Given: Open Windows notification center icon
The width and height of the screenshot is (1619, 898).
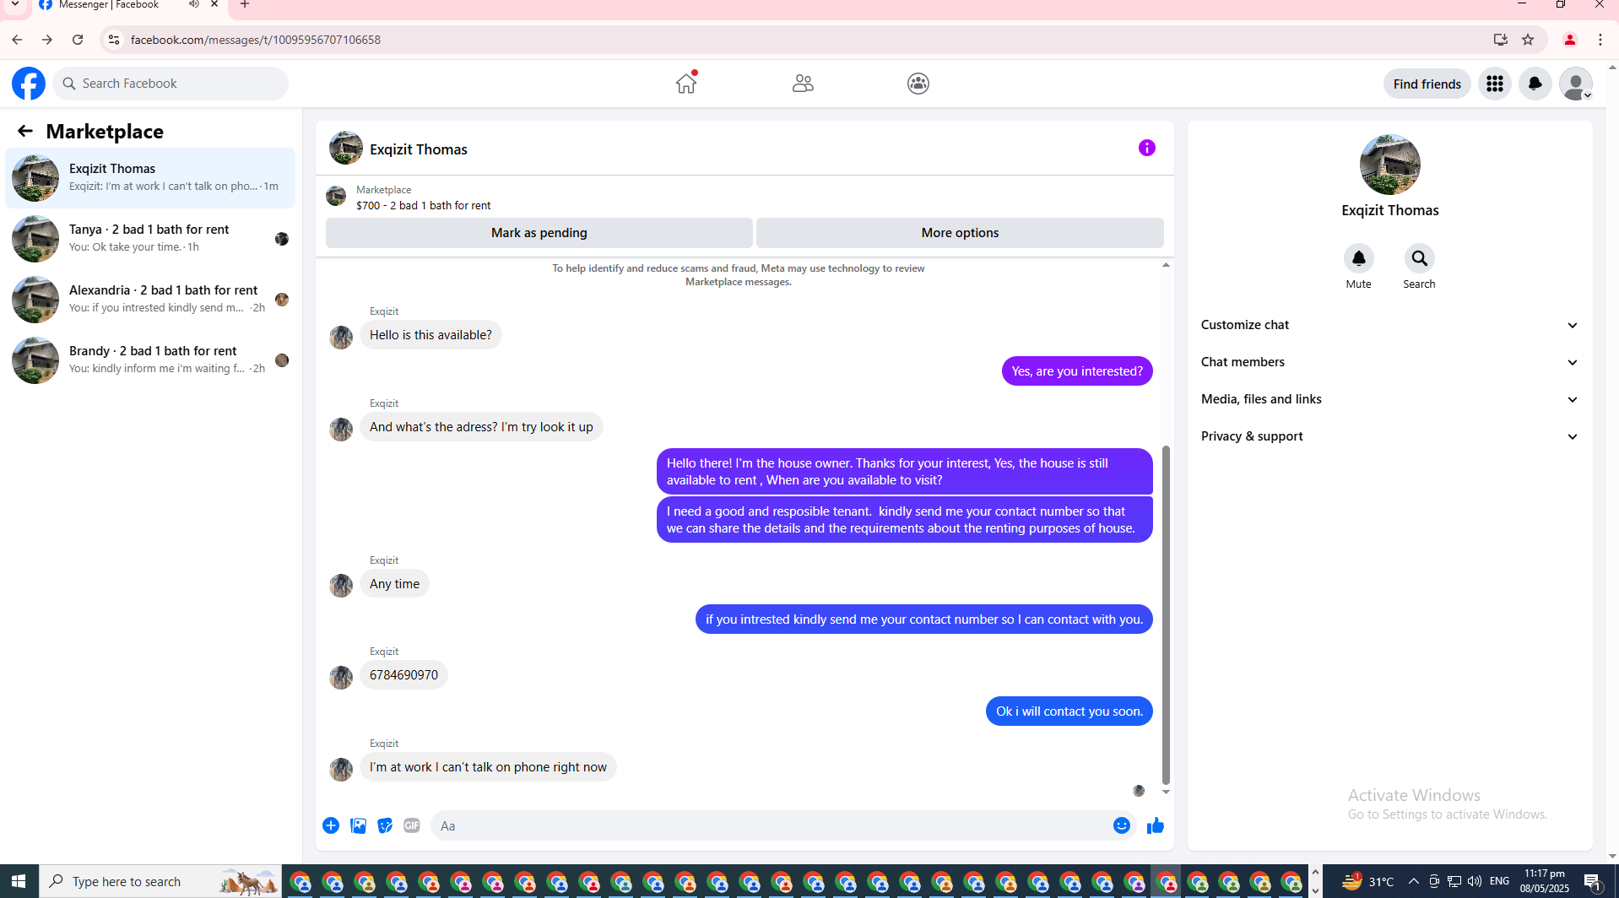Looking at the screenshot, I should 1593,882.
